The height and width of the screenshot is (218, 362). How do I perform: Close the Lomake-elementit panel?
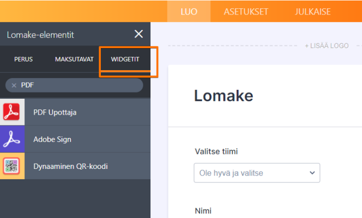(x=139, y=34)
